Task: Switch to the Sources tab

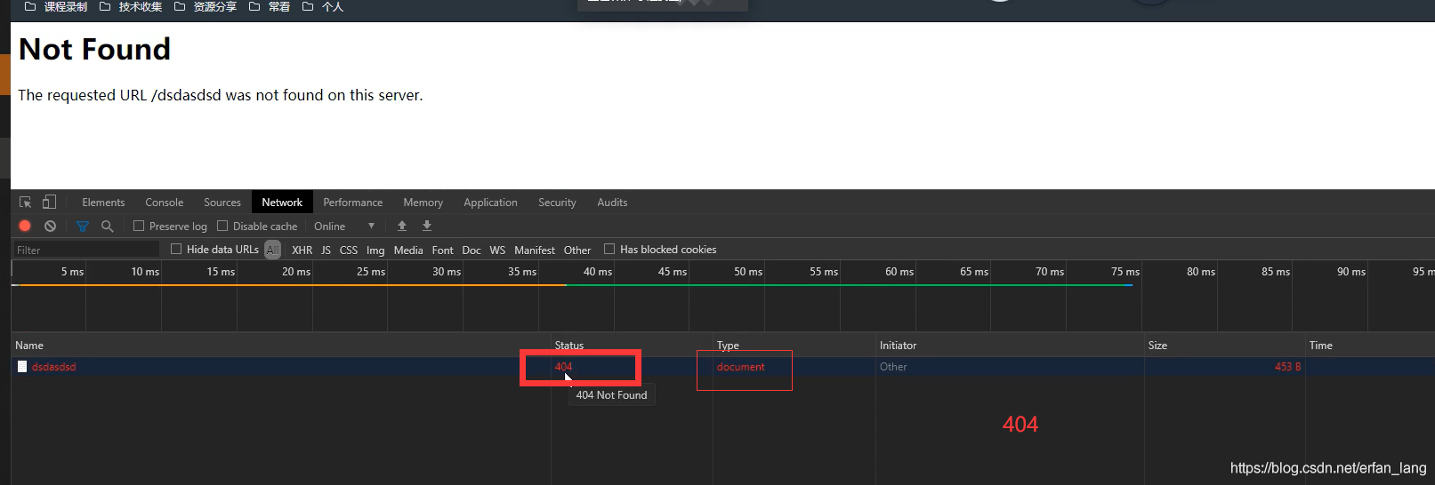Action: coord(222,203)
